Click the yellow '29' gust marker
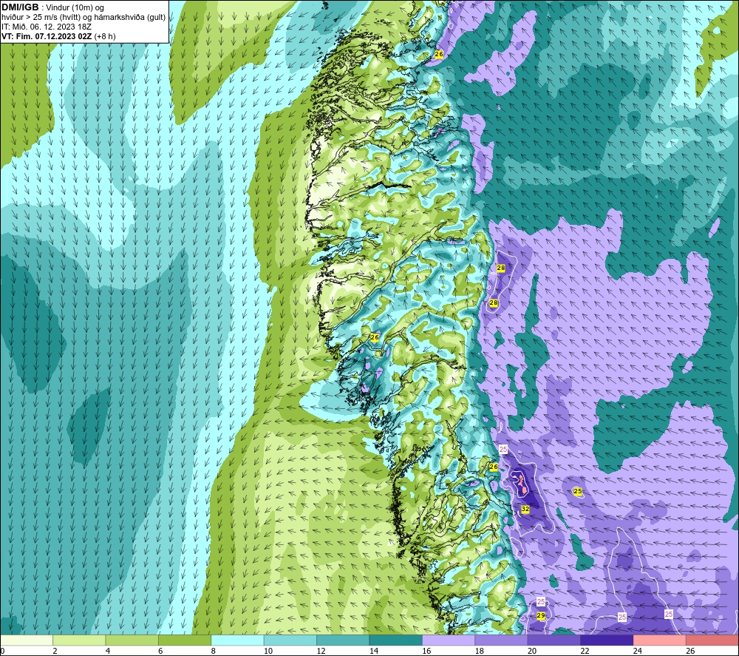The image size is (739, 656). [541, 615]
